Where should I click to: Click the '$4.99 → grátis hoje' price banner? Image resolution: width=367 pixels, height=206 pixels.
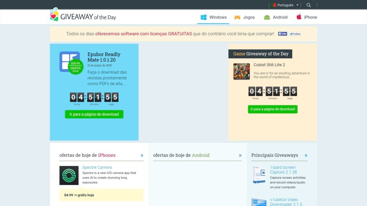point(101,195)
